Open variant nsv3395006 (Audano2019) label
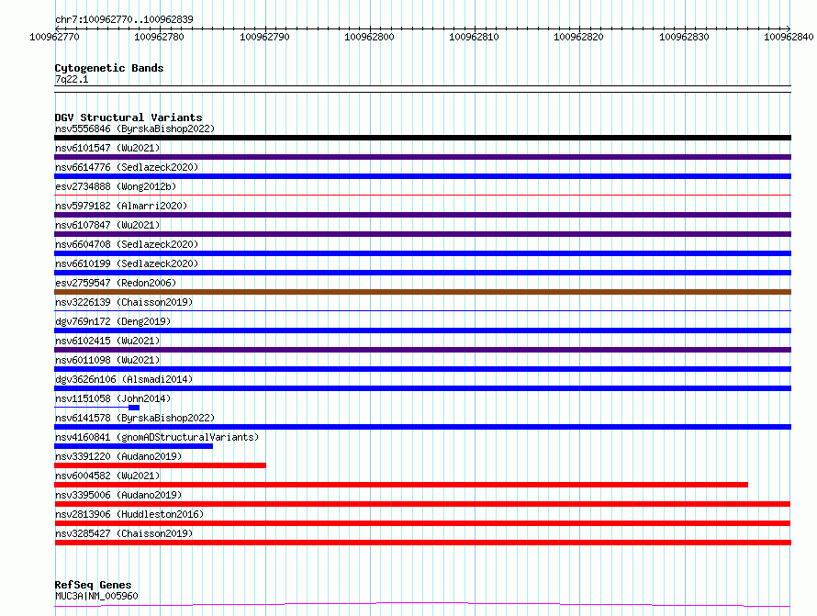The image size is (817, 616). tap(118, 495)
